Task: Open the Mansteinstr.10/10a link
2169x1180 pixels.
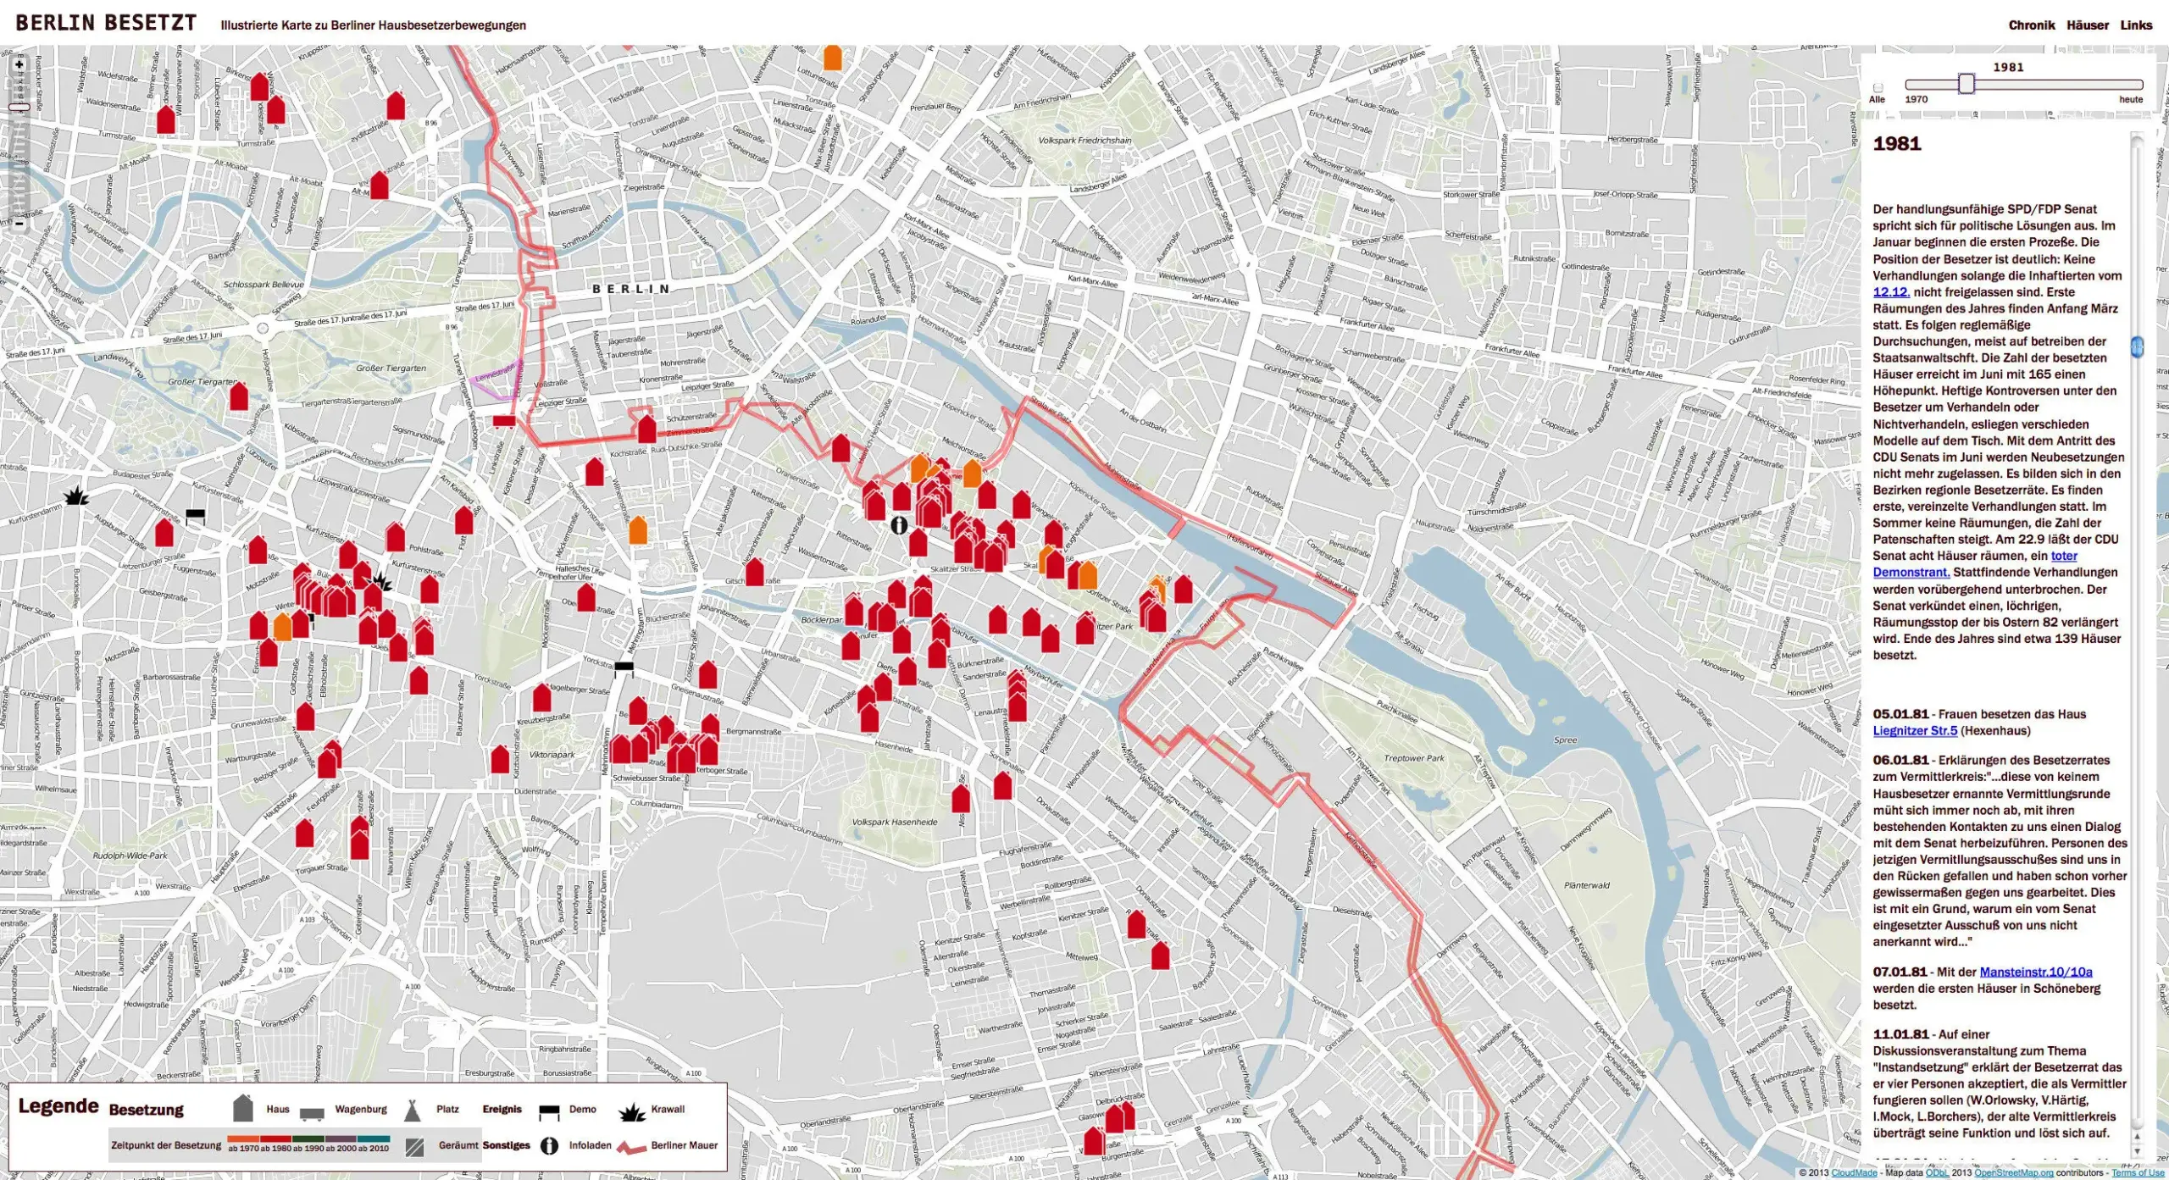Action: [x=2035, y=972]
